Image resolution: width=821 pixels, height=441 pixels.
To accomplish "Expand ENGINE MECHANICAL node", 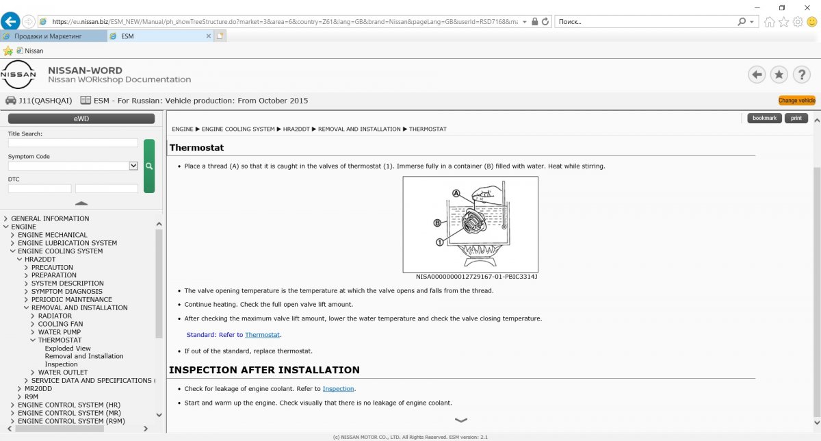I will click(x=13, y=235).
